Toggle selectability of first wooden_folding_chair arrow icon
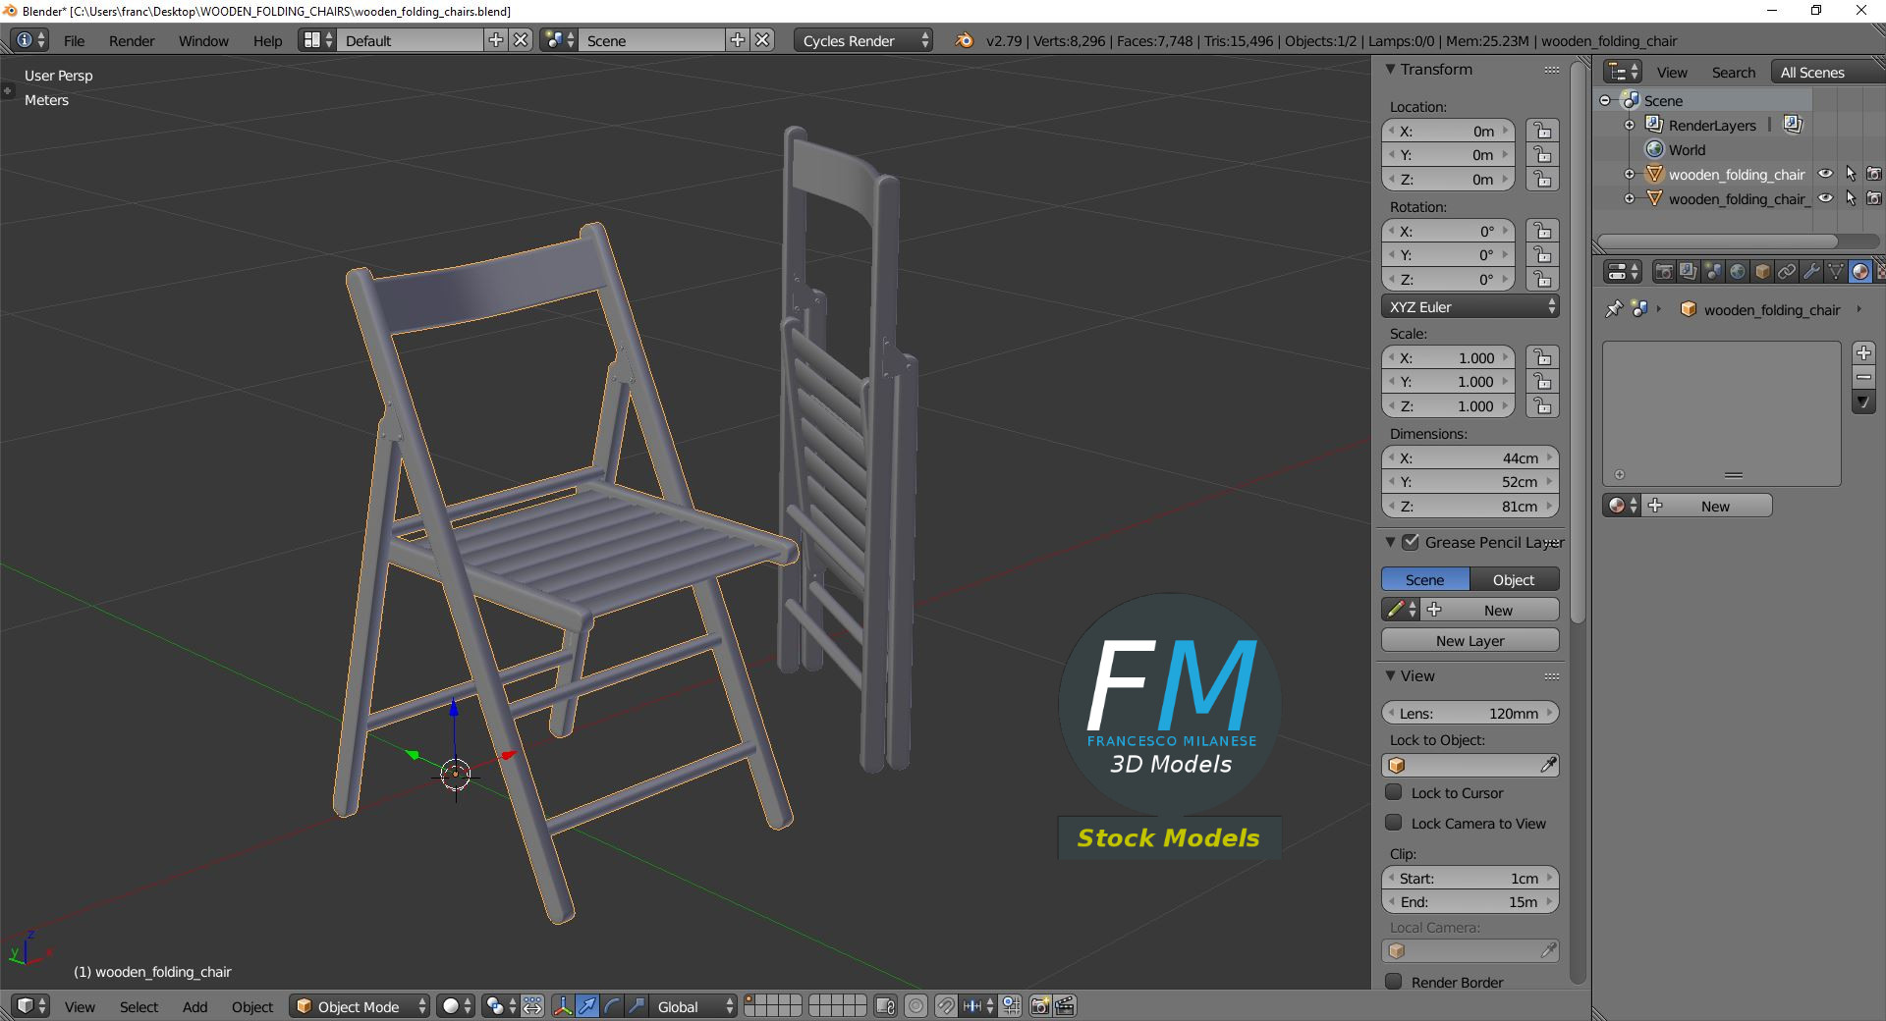This screenshot has width=1886, height=1021. [x=1851, y=174]
